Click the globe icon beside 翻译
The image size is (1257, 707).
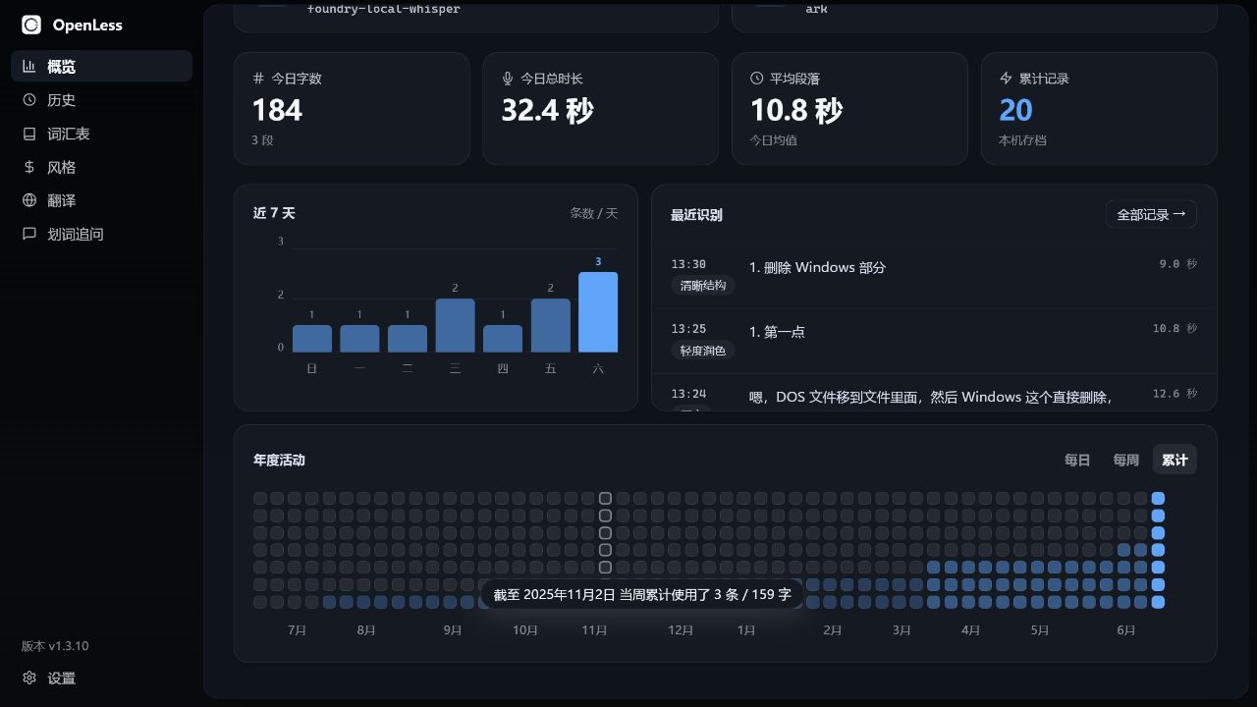pos(29,200)
